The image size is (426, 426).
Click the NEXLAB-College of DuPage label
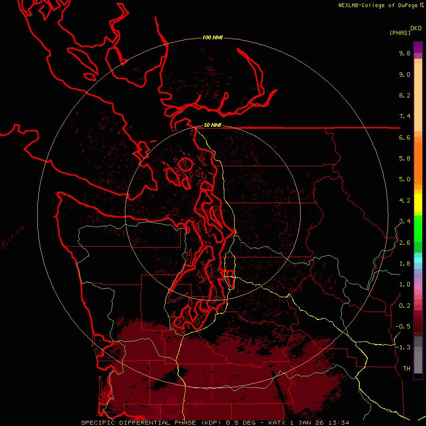[378, 5]
